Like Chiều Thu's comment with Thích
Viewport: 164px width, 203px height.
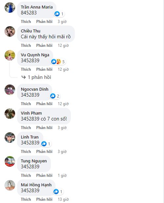point(26,46)
